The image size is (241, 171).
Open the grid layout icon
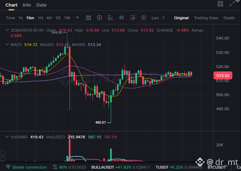pyautogui.click(x=220, y=4)
